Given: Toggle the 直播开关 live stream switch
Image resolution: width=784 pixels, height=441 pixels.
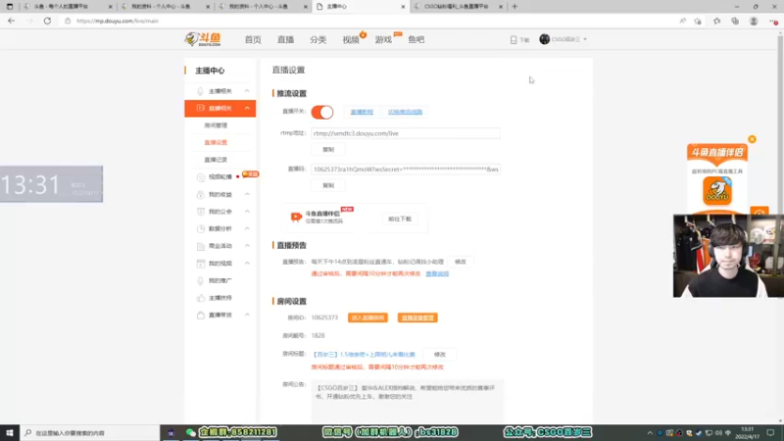Looking at the screenshot, I should click(322, 112).
